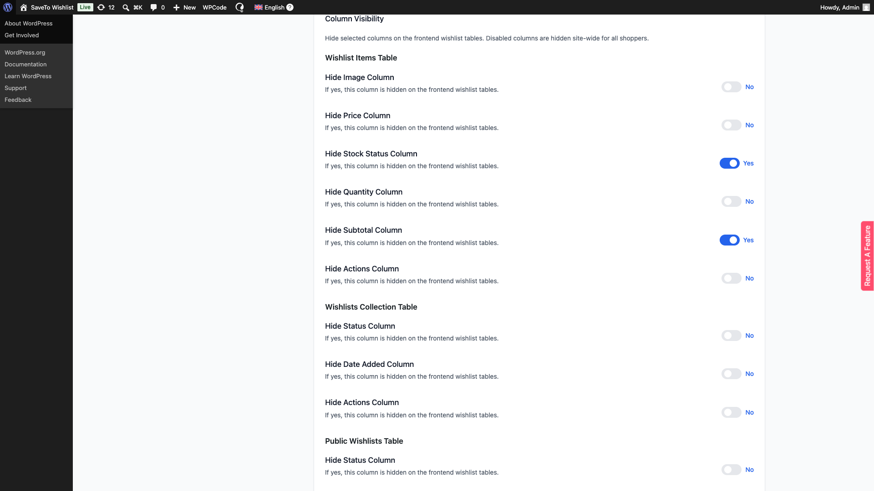Open the Admin avatar icon
The width and height of the screenshot is (874, 491).
coord(866,7)
